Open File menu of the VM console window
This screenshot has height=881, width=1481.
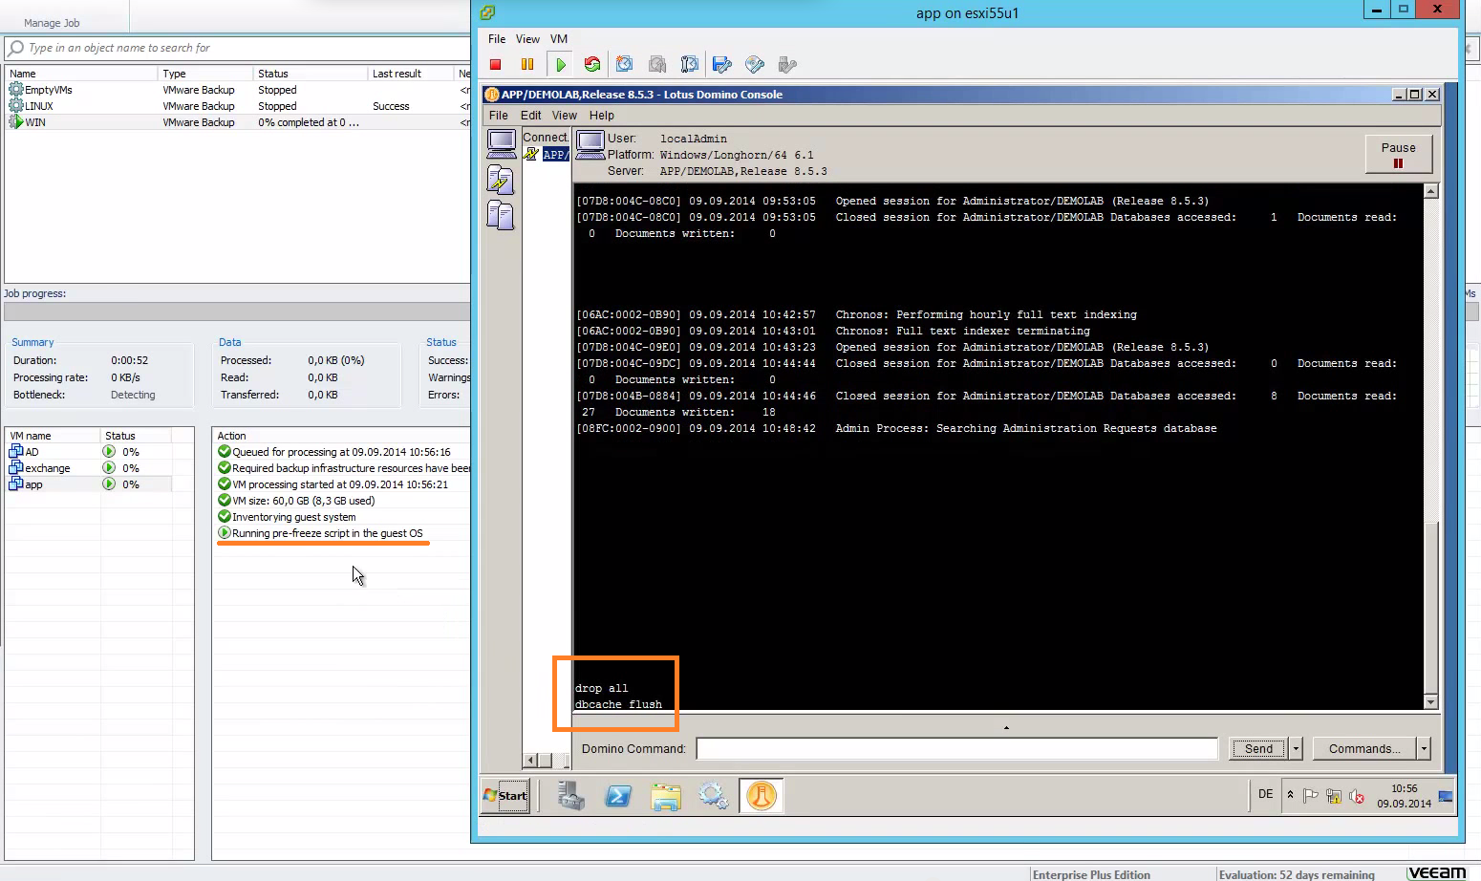[x=497, y=39]
